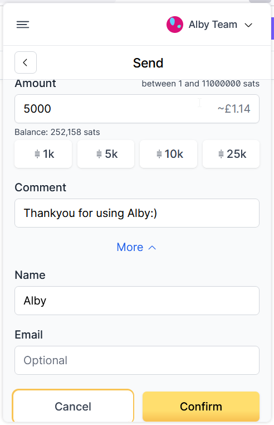Cancel the send payment
The image size is (274, 425).
pyautogui.click(x=73, y=406)
